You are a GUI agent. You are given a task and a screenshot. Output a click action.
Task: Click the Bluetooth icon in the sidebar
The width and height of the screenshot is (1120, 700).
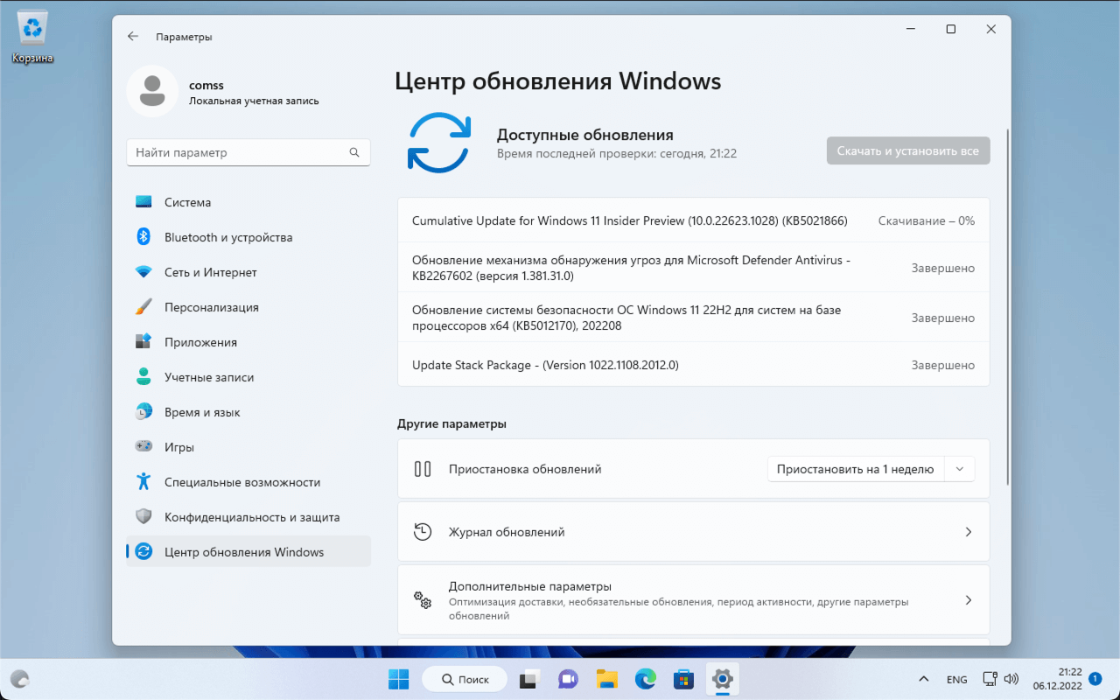[144, 237]
